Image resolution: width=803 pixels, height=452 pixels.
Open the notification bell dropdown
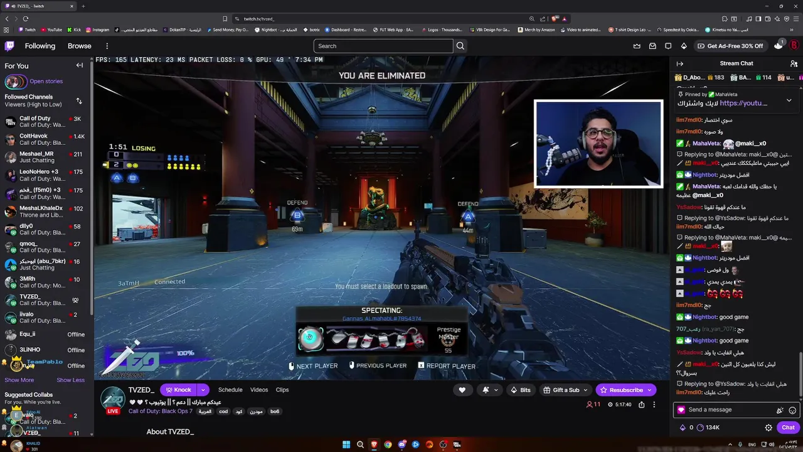coord(490,390)
